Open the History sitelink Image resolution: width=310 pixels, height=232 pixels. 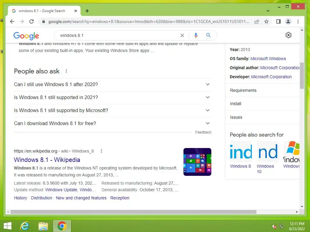click(x=20, y=198)
